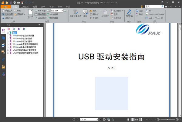The width and height of the screenshot is (182, 122).
Task: Select the Windows中驱动的更新 bookmark
Action: pyautogui.click(x=22, y=42)
